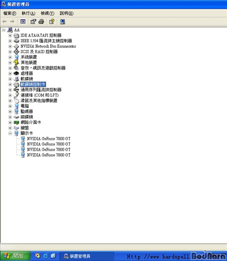The width and height of the screenshot is (227, 261).
Task: Launch Internet Explorer from quick launch
Action: (x=45, y=256)
